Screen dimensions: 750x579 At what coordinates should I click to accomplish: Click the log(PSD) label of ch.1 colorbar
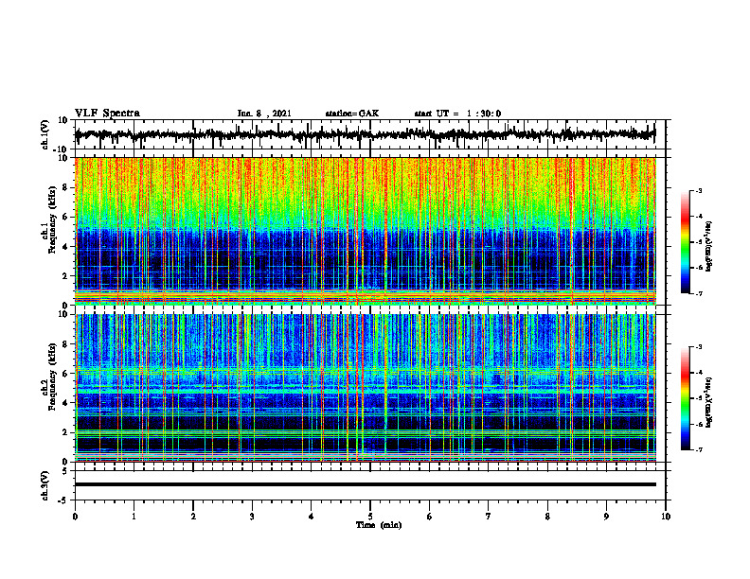coord(709,246)
